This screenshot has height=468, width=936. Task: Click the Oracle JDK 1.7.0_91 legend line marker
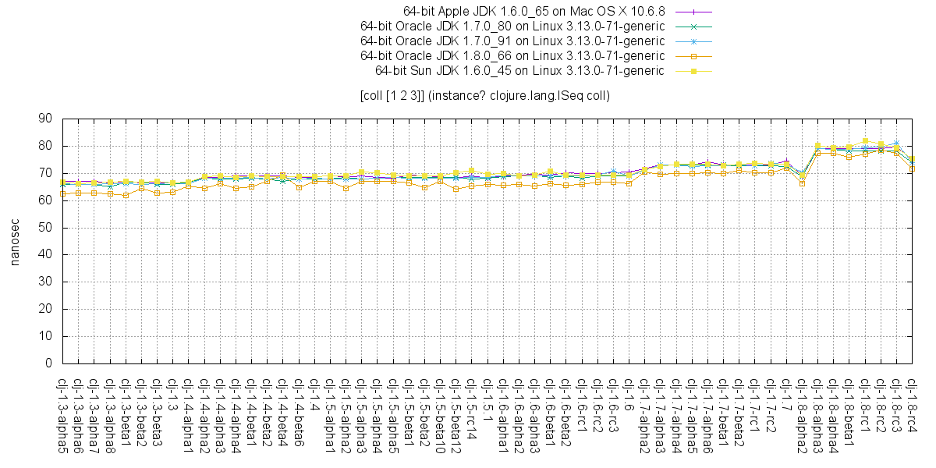pyautogui.click(x=692, y=41)
